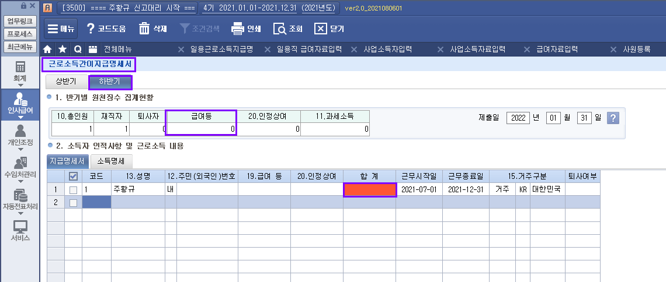Image resolution: width=666 pixels, height=282 pixels.
Task: Open the 수임처관리 sidebar module
Action: pos(20,169)
